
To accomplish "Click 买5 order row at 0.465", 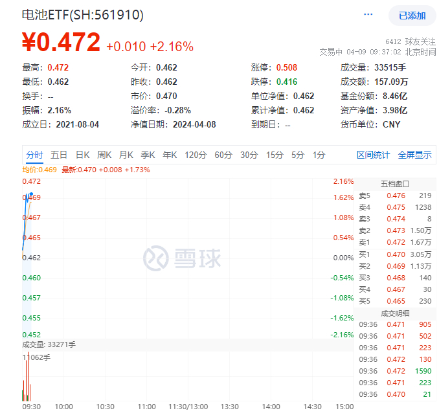I will click(395, 301).
